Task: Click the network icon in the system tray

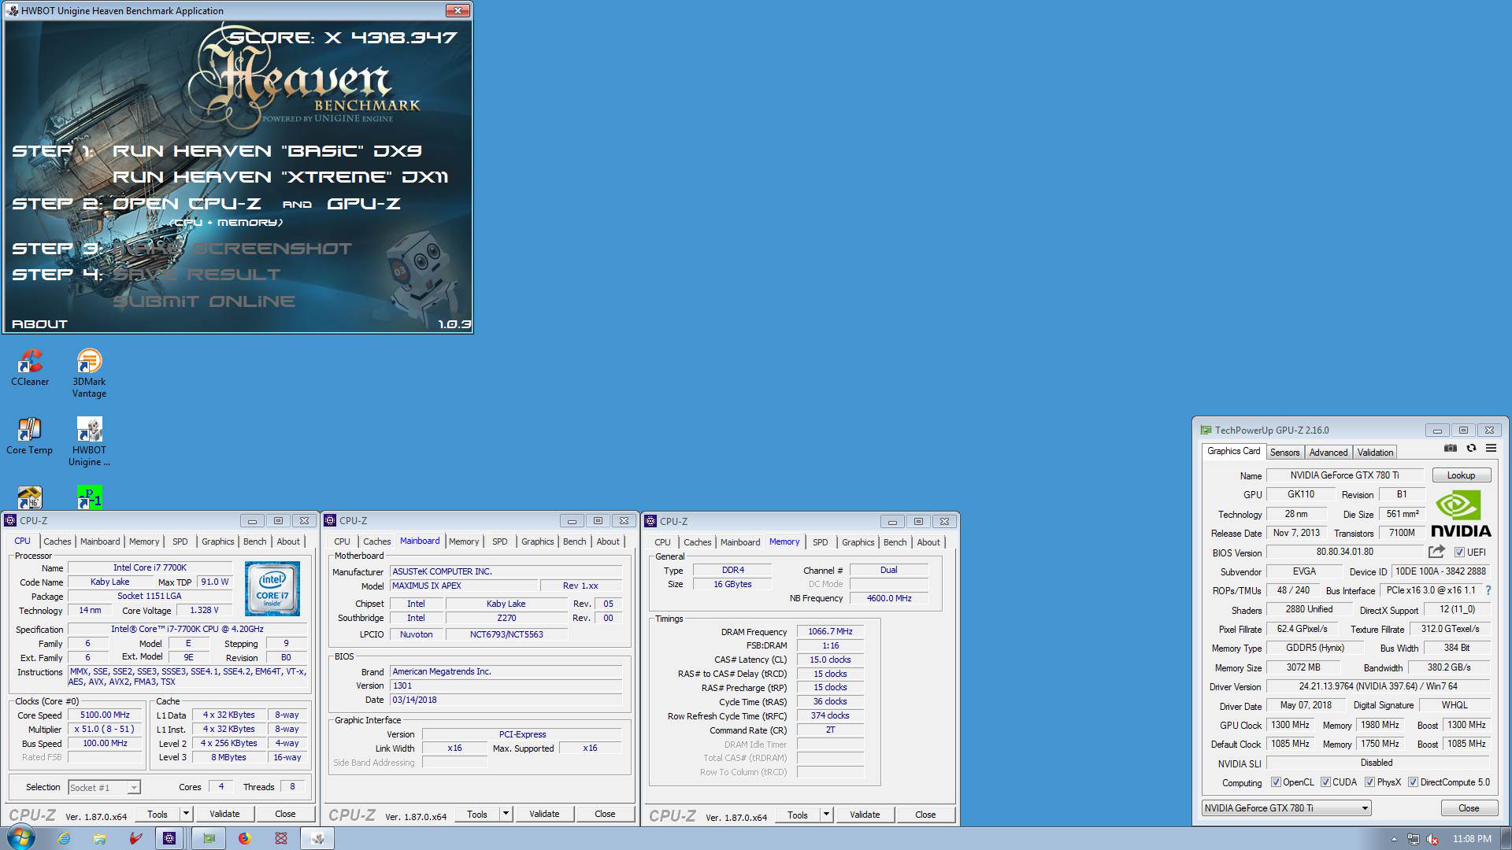Action: pyautogui.click(x=1414, y=839)
